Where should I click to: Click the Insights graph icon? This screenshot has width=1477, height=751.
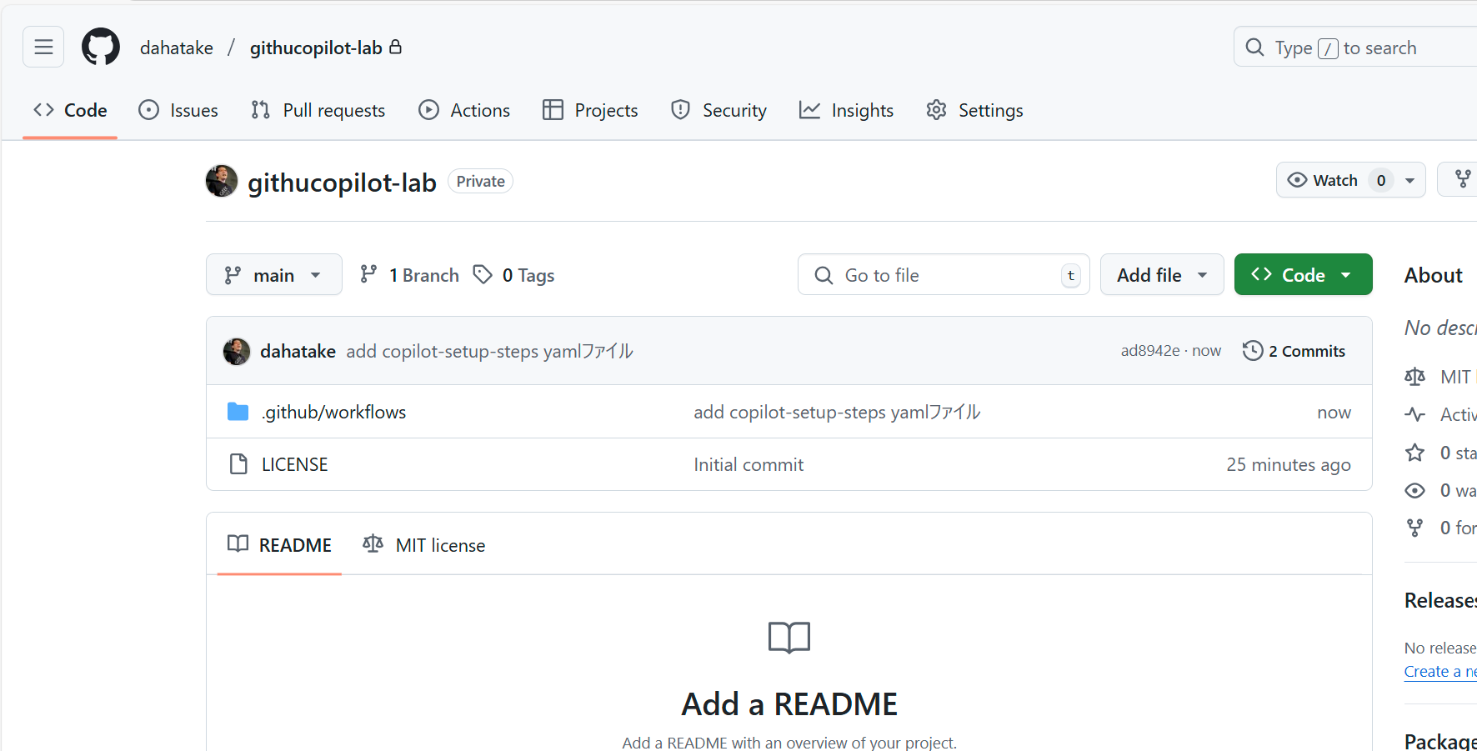tap(809, 109)
